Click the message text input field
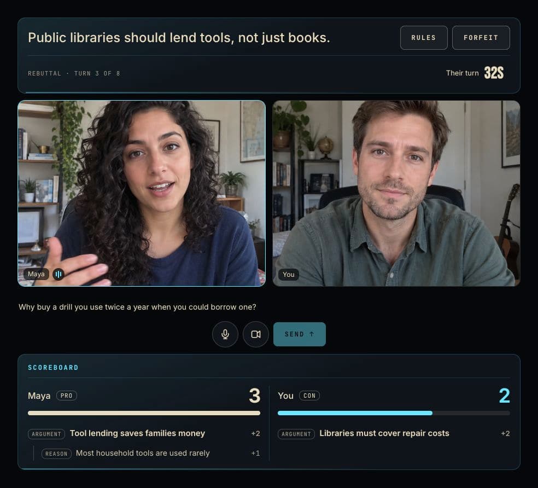 click(137, 307)
